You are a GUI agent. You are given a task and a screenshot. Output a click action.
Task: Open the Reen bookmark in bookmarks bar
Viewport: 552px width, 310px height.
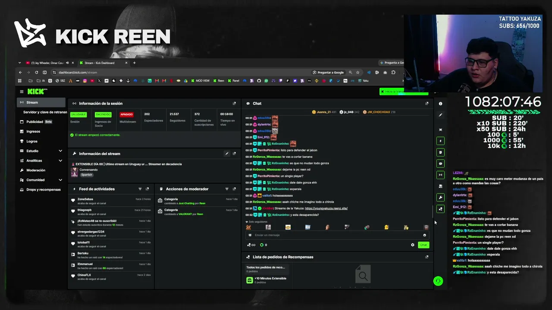click(219, 81)
